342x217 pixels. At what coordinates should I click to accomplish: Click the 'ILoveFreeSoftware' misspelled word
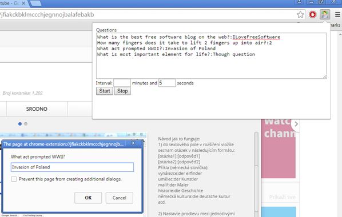tap(256, 37)
